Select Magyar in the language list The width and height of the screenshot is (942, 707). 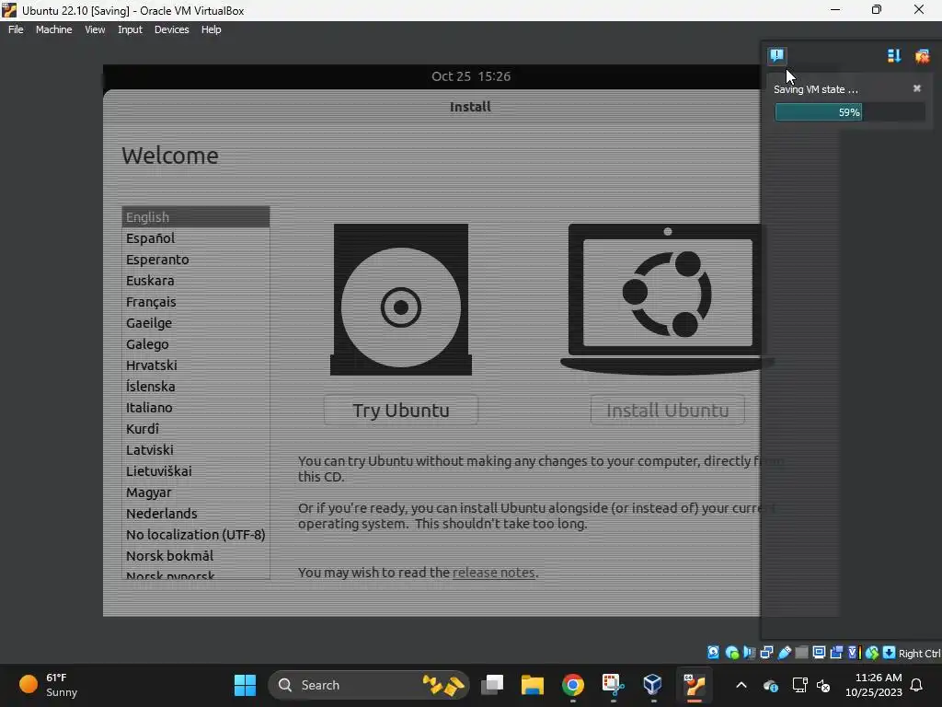pyautogui.click(x=196, y=493)
